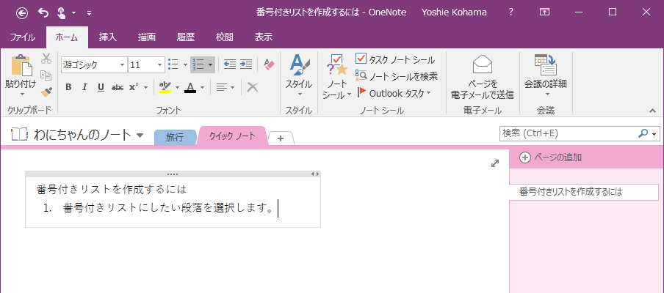Click the Back arrow in title bar
The width and height of the screenshot is (664, 293).
22,12
